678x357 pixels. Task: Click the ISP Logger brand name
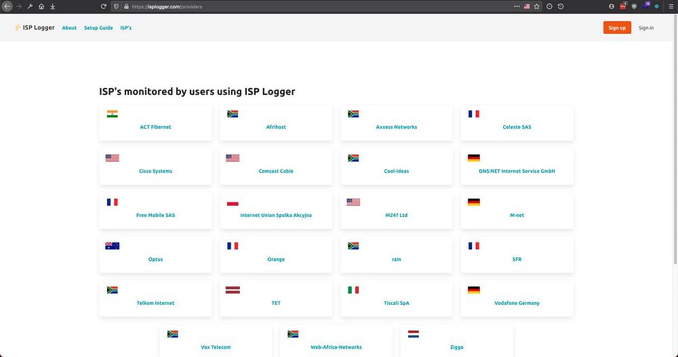pos(39,28)
